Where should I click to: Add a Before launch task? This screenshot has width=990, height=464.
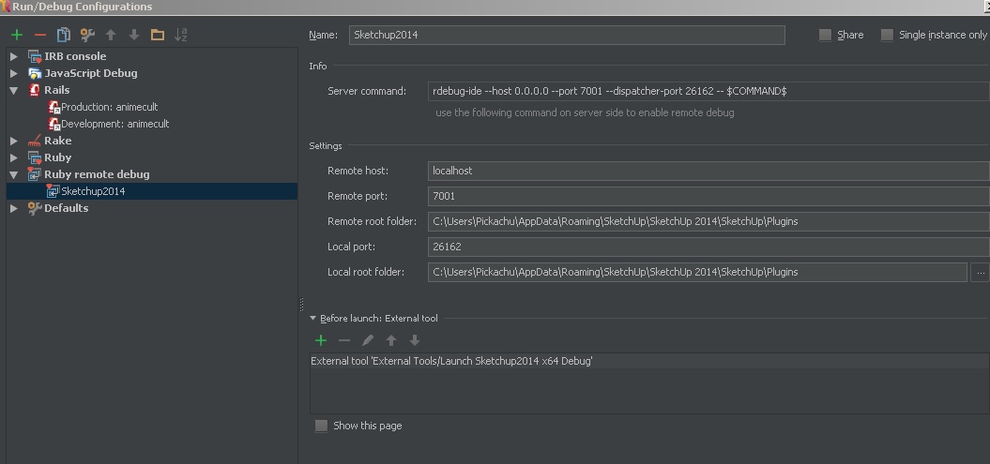[x=321, y=340]
